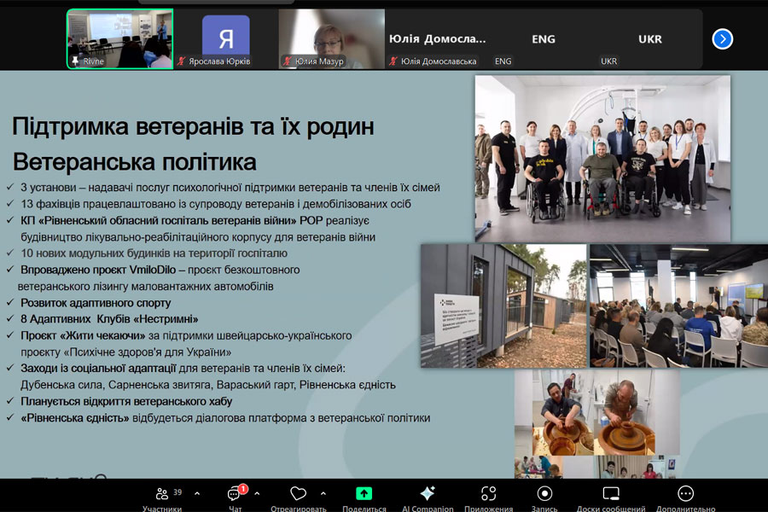Image resolution: width=768 pixels, height=512 pixels.
Task: Select the ENG interpreter tile
Action: click(544, 39)
